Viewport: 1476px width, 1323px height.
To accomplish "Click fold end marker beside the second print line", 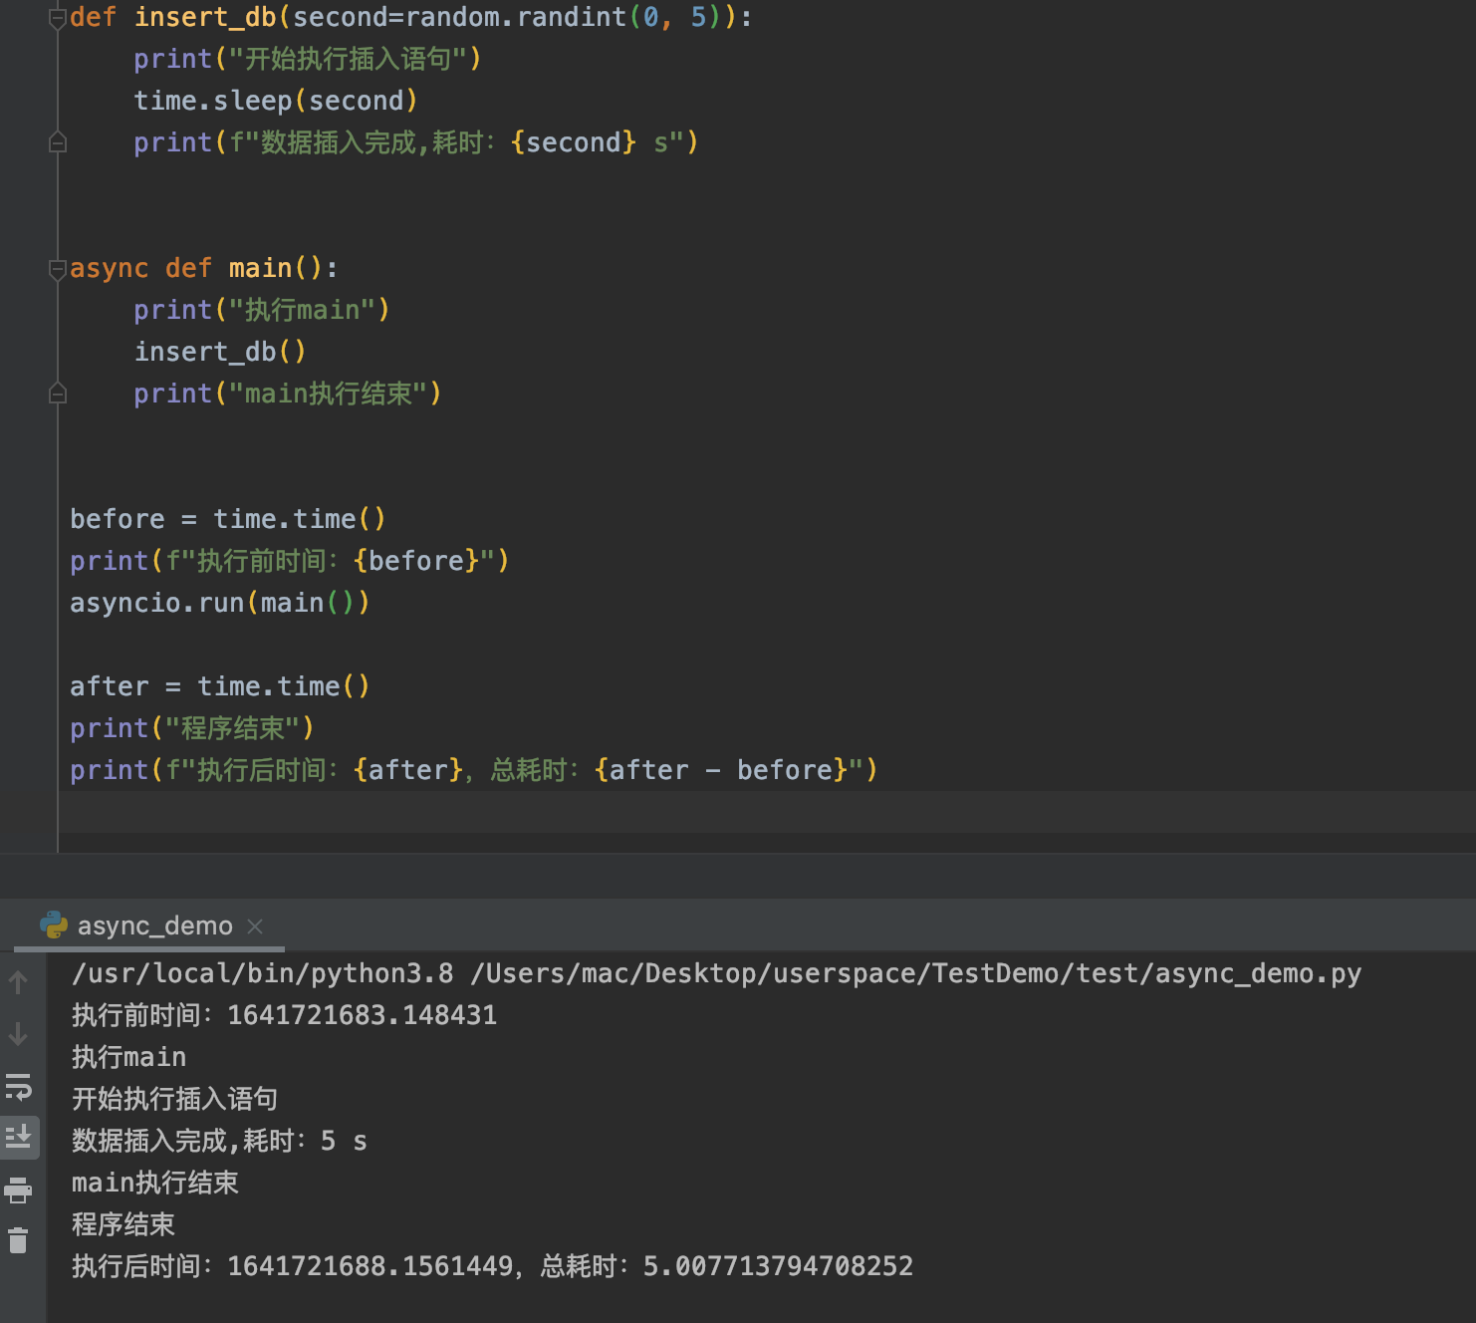I will [x=58, y=142].
